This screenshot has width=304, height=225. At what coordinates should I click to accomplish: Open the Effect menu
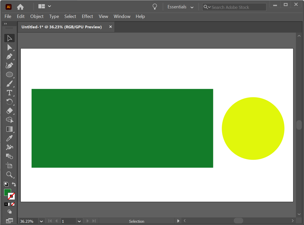coord(87,16)
